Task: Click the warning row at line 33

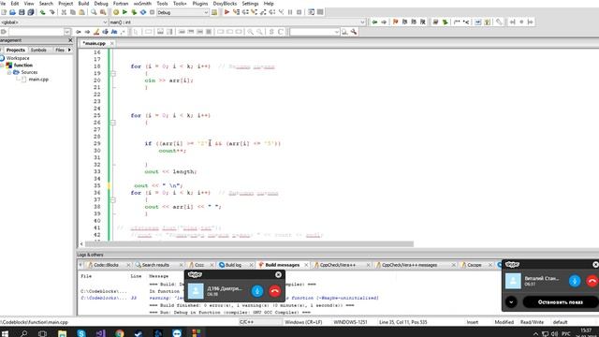Action: [x=229, y=298]
